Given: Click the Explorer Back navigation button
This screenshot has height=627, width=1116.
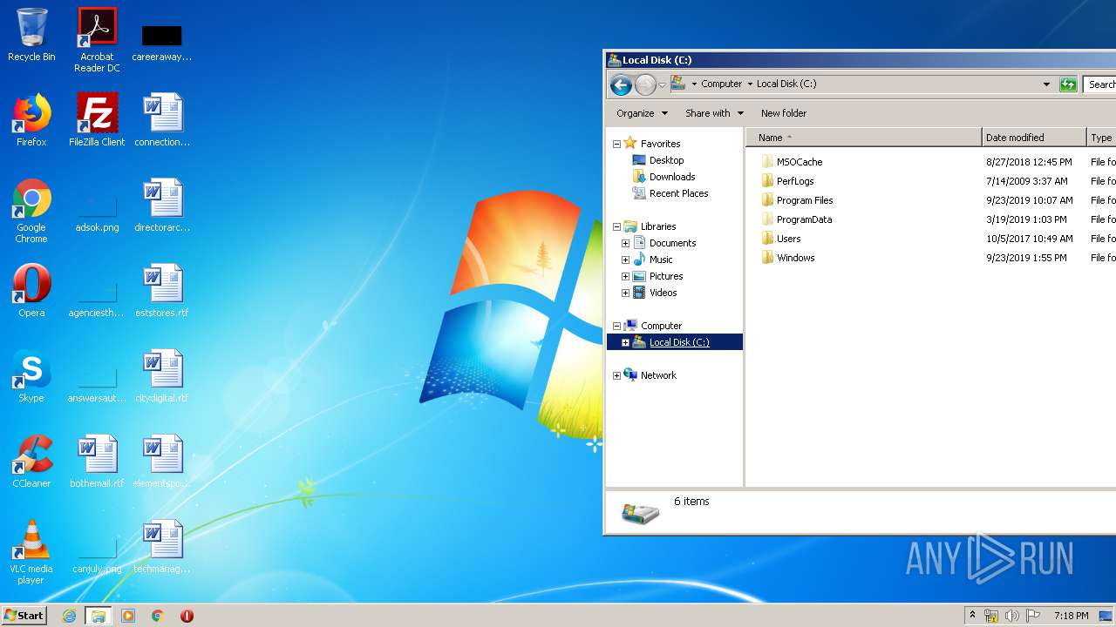Looking at the screenshot, I should pos(621,84).
